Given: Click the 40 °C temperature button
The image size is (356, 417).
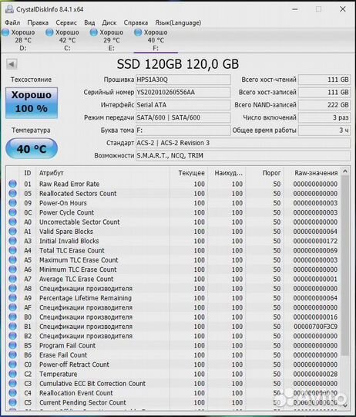Looking at the screenshot, I should (32, 149).
